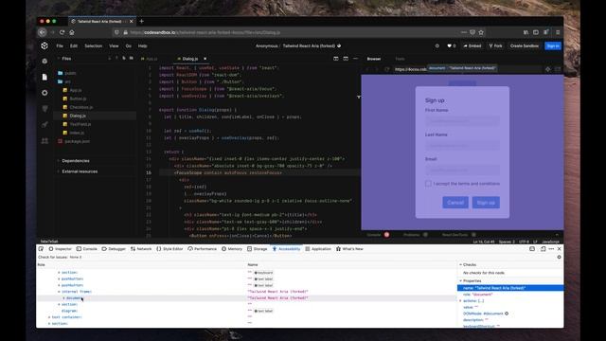Click the Sign up button in dialog
Image resolution: width=606 pixels, height=341 pixels.
tap(486, 203)
